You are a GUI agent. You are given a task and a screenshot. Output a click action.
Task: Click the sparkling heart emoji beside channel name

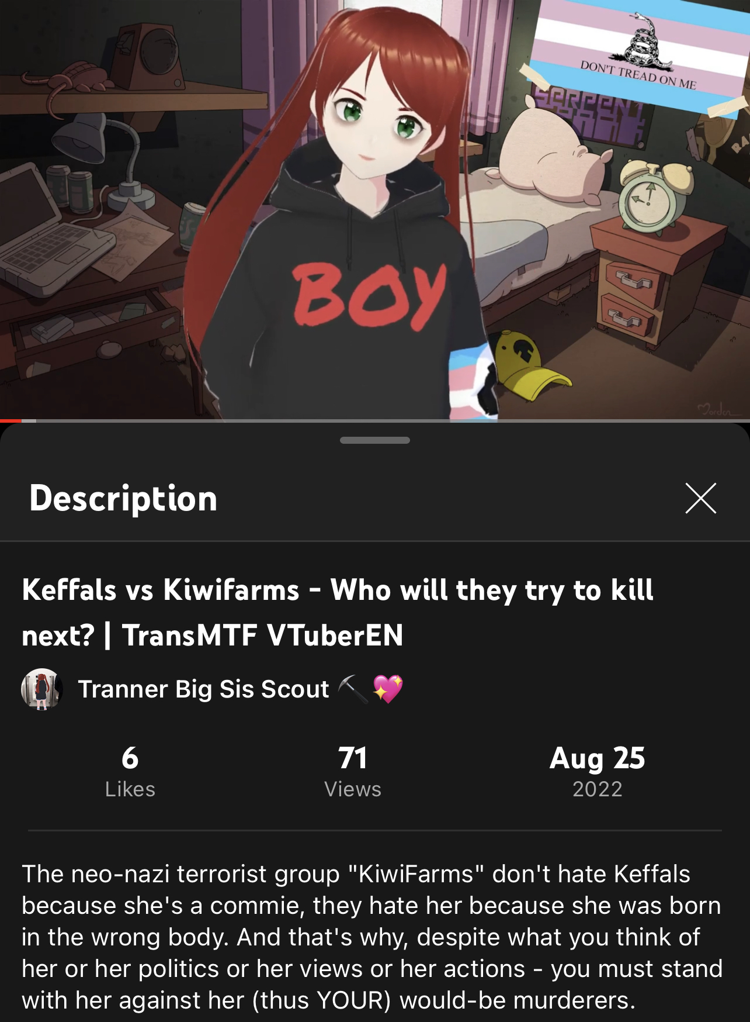[x=388, y=689]
